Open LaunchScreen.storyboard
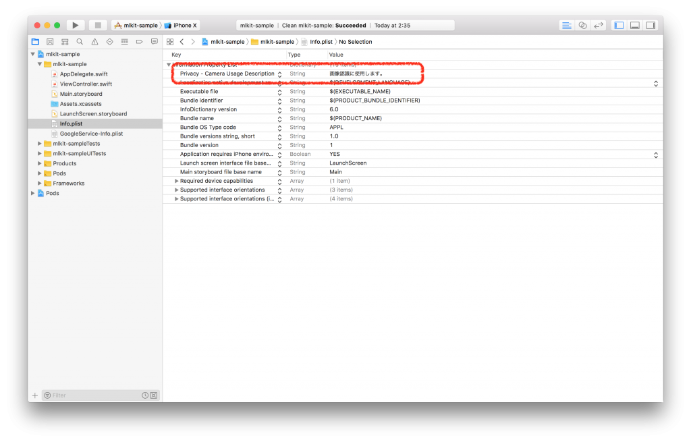This screenshot has height=442, width=691. [93, 113]
